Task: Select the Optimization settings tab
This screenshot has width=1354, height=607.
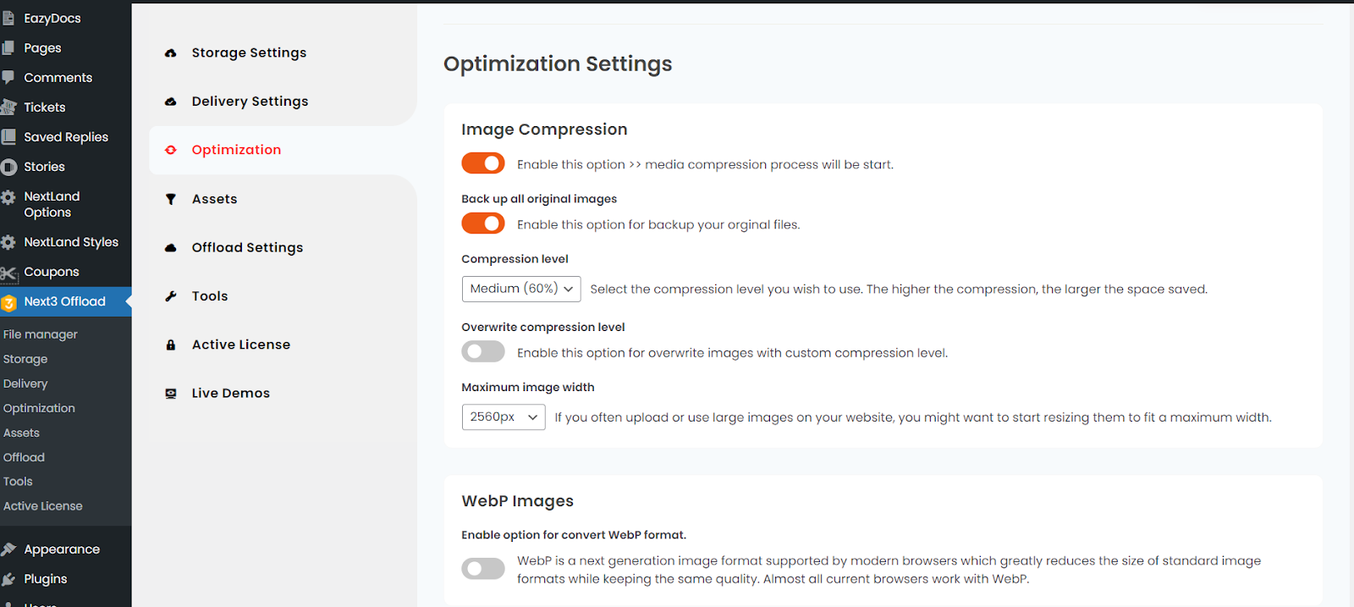Action: (x=236, y=150)
